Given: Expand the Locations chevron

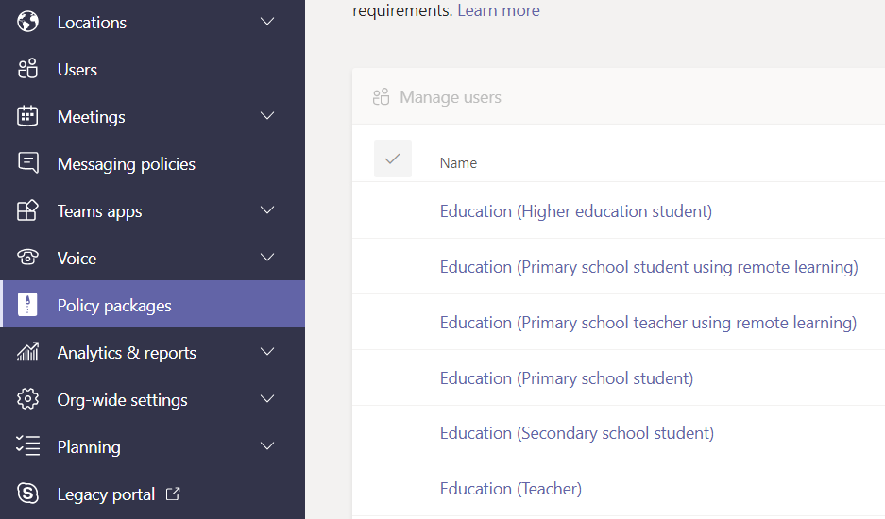Looking at the screenshot, I should coord(267,22).
